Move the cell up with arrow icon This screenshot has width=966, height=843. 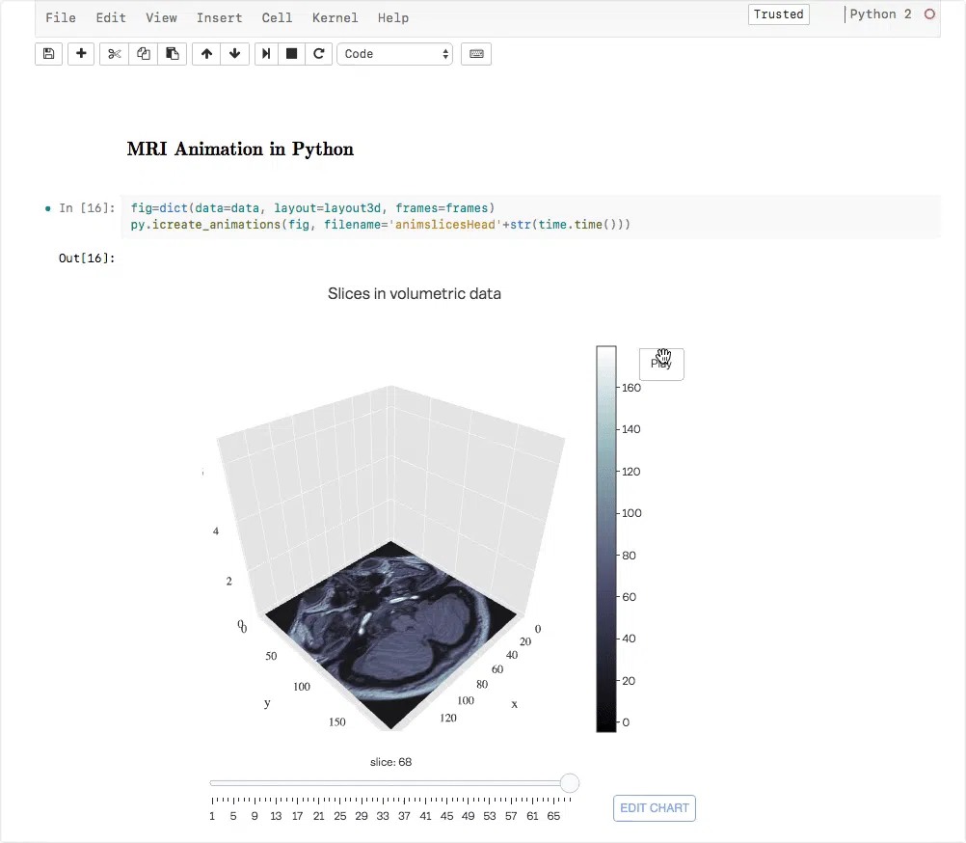[x=206, y=54]
